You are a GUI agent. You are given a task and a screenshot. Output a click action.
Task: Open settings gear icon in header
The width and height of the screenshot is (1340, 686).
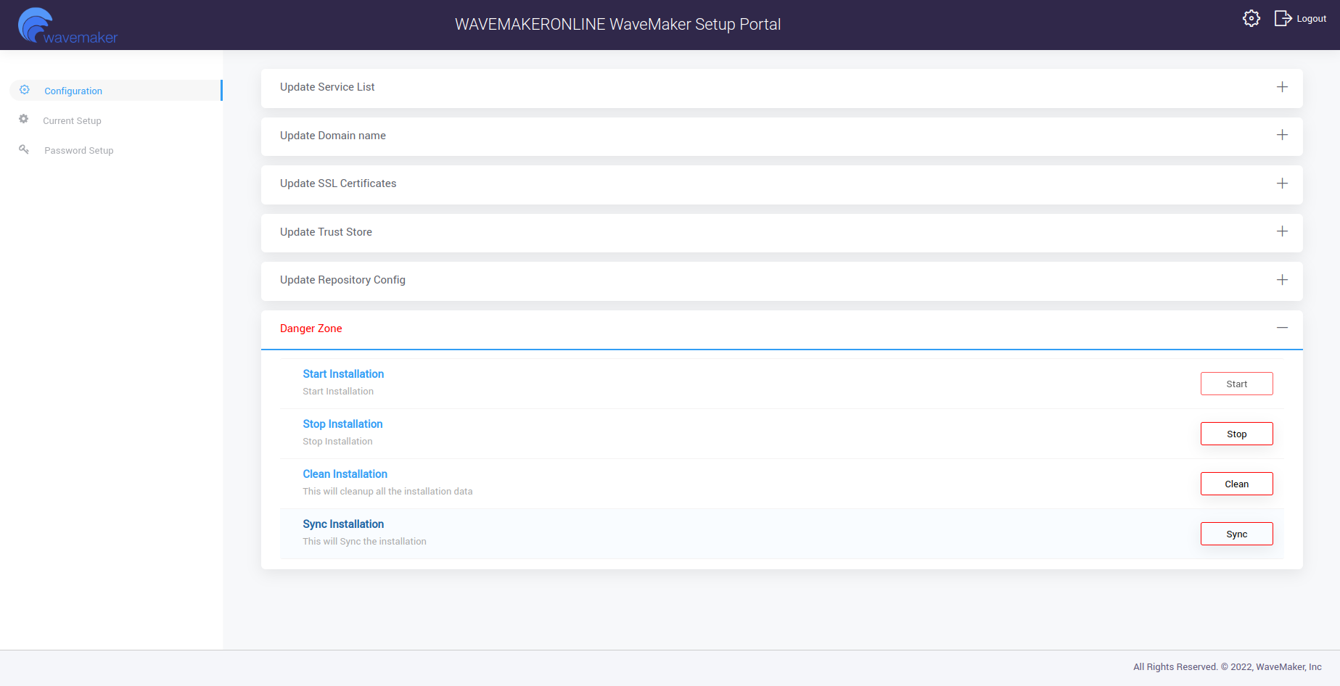click(x=1251, y=19)
